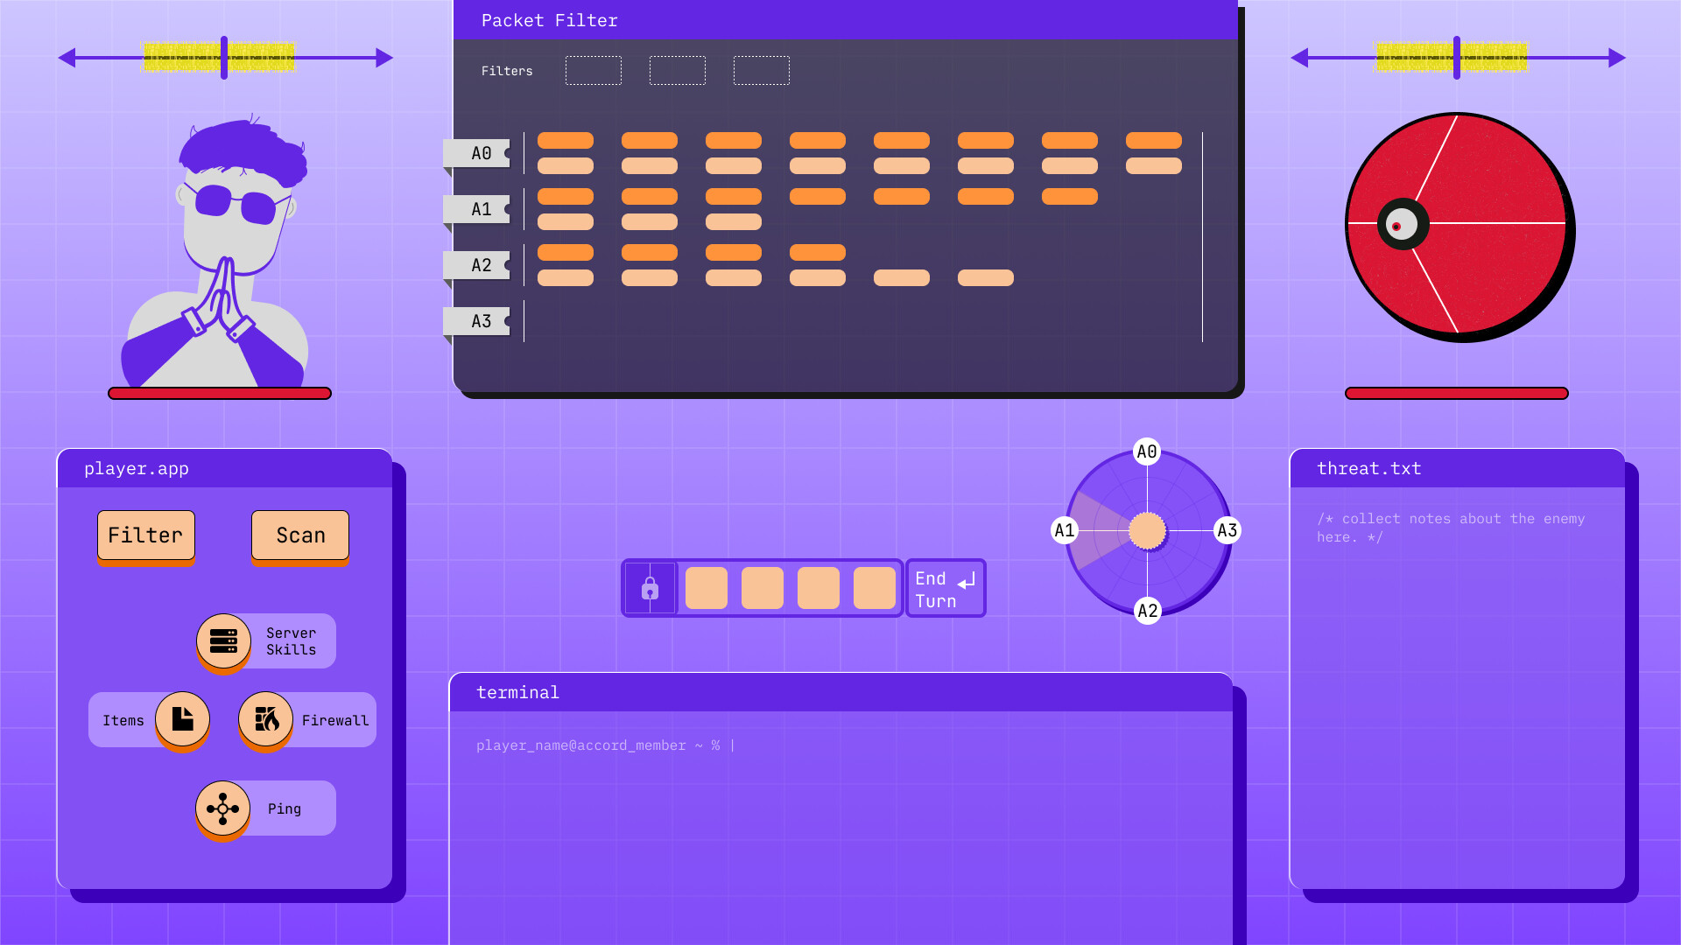Select the A1 node on radar

click(1065, 530)
